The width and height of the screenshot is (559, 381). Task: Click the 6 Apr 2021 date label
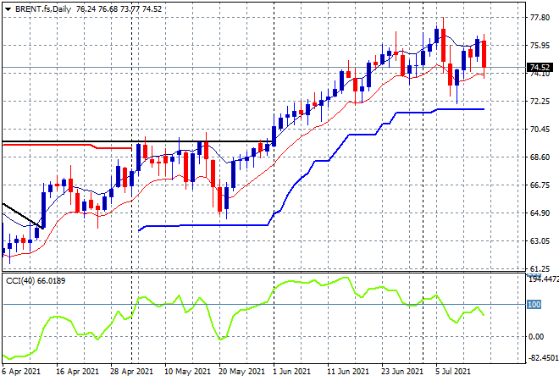pos(21,372)
